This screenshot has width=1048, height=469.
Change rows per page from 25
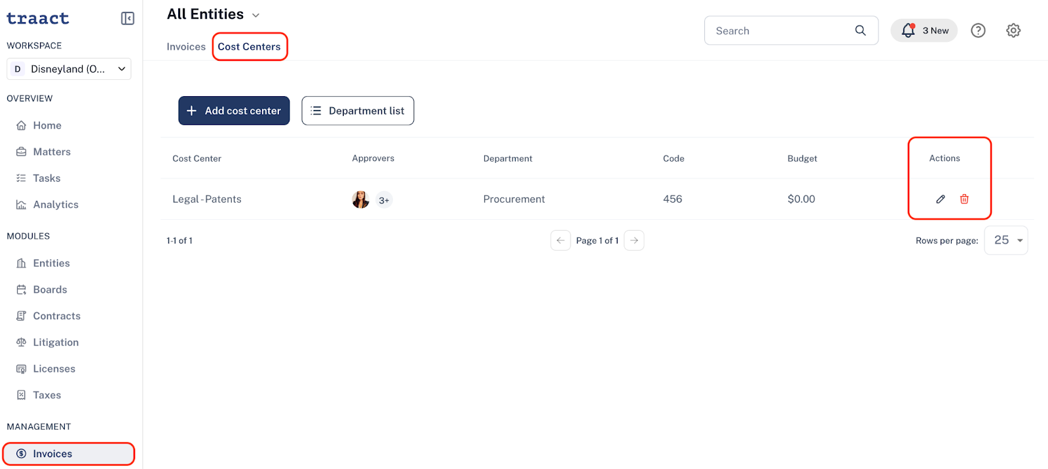tap(1006, 240)
